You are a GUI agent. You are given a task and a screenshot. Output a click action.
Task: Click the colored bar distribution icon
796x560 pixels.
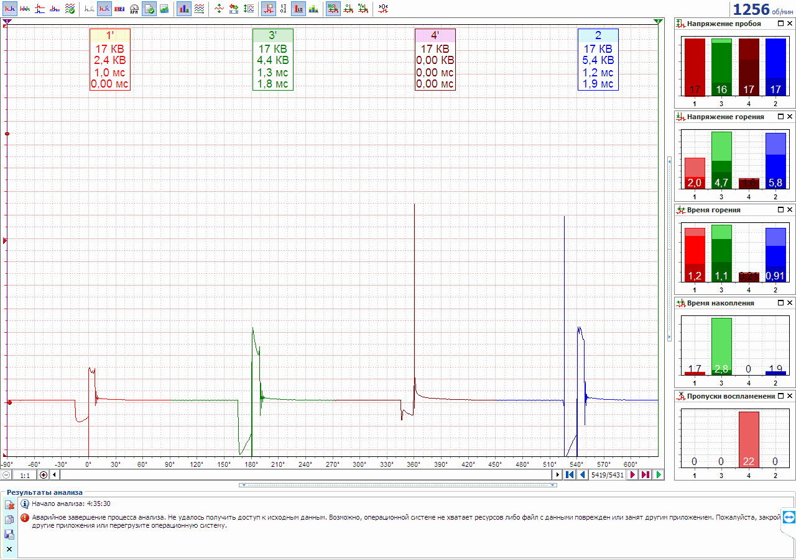pos(313,9)
